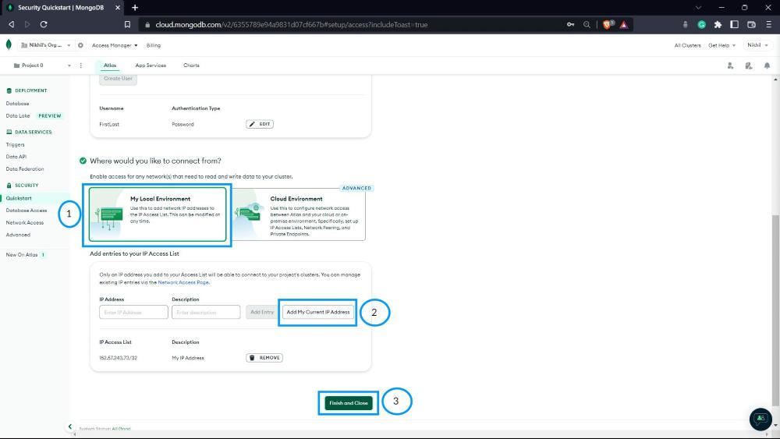Image resolution: width=780 pixels, height=439 pixels.
Task: Open All Clusters link
Action: click(687, 45)
